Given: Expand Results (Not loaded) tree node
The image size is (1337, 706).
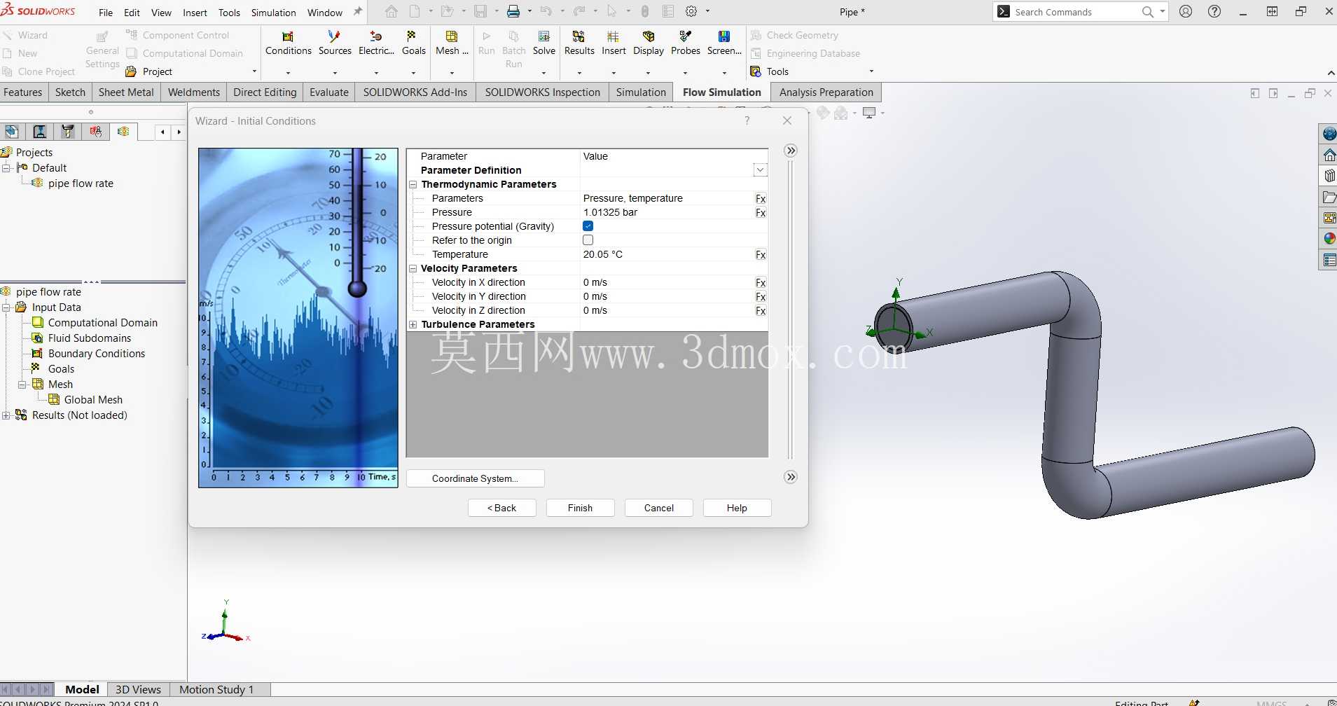Looking at the screenshot, I should pyautogui.click(x=6, y=415).
